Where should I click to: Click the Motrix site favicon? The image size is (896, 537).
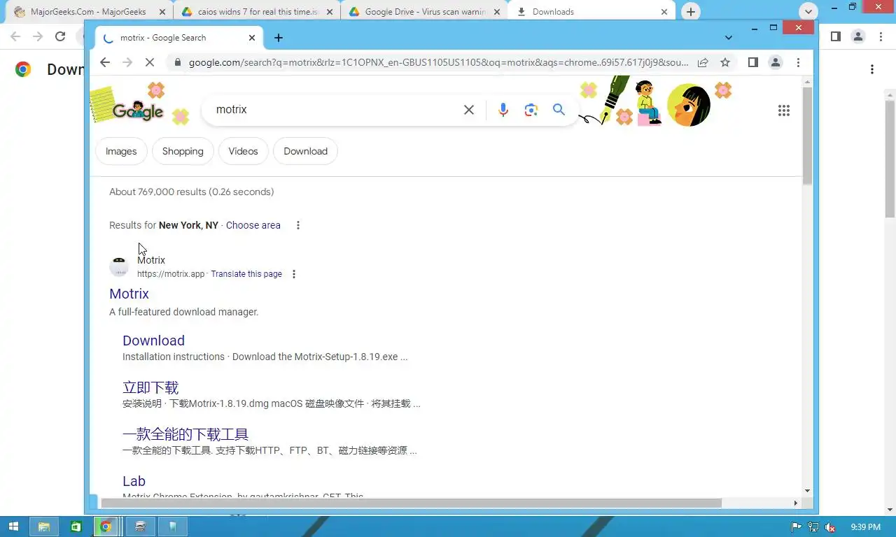point(120,266)
